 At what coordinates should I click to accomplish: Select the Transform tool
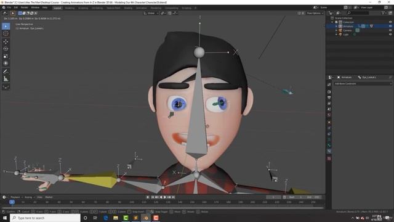point(6,63)
